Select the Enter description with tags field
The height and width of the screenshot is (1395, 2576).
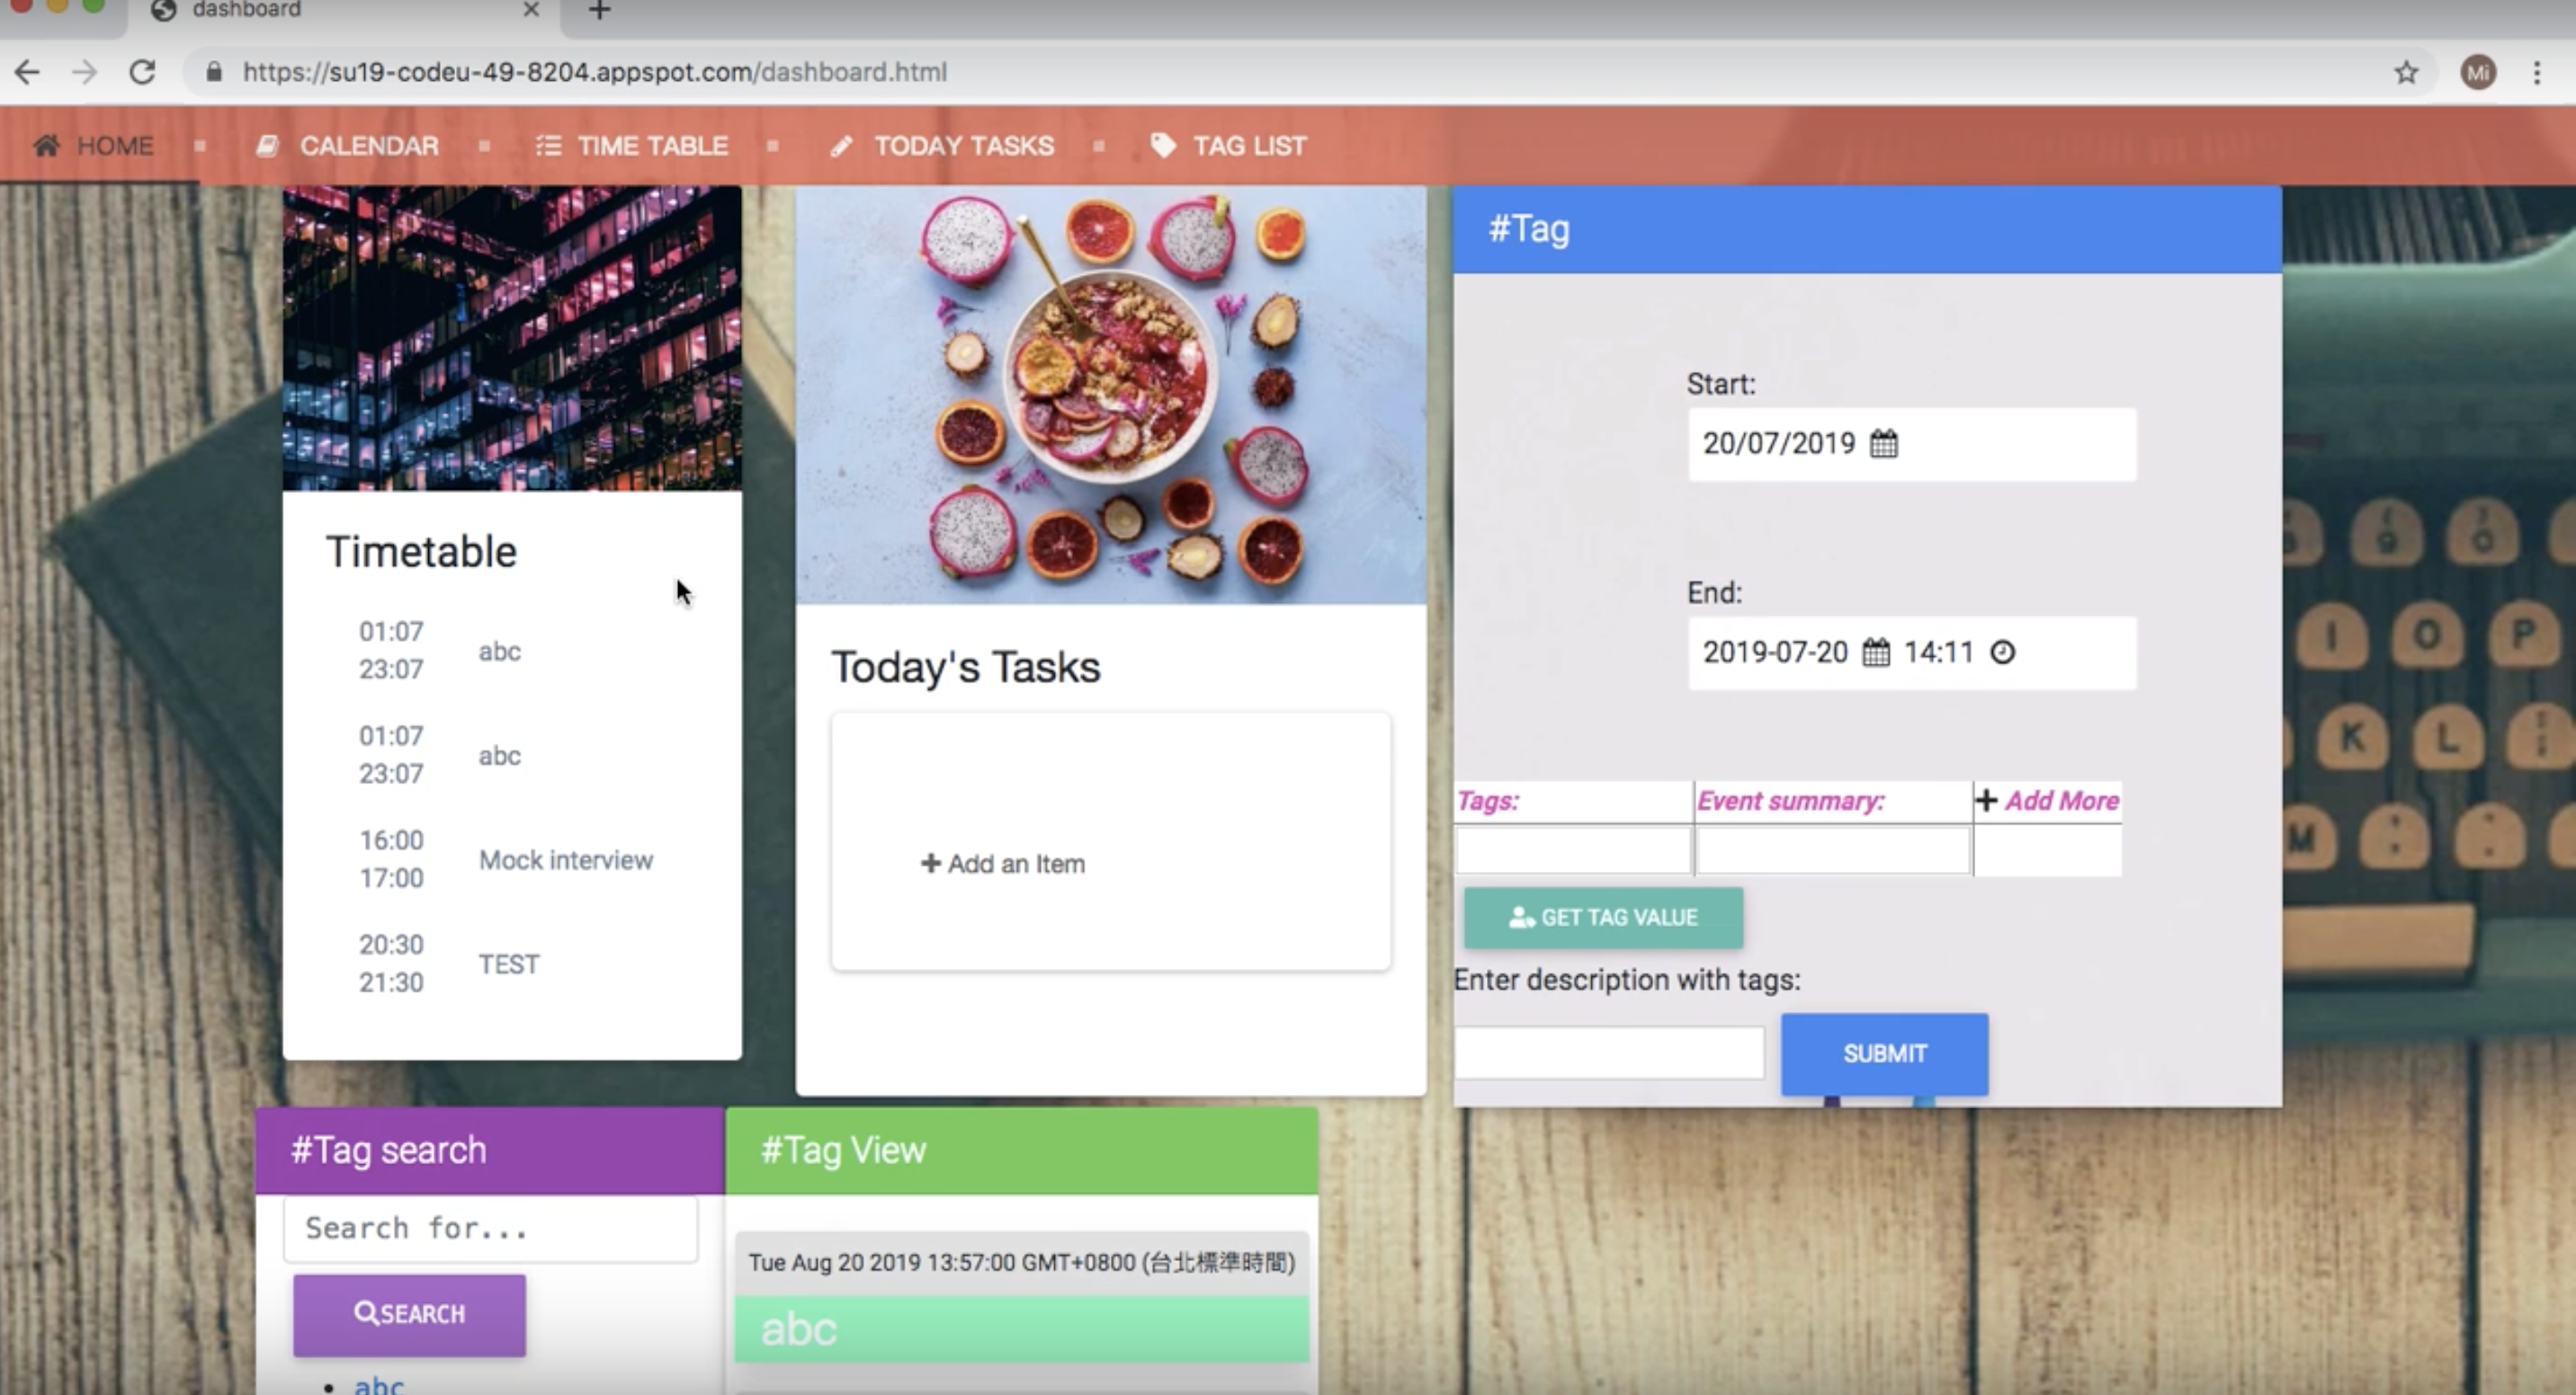pyautogui.click(x=1606, y=1052)
